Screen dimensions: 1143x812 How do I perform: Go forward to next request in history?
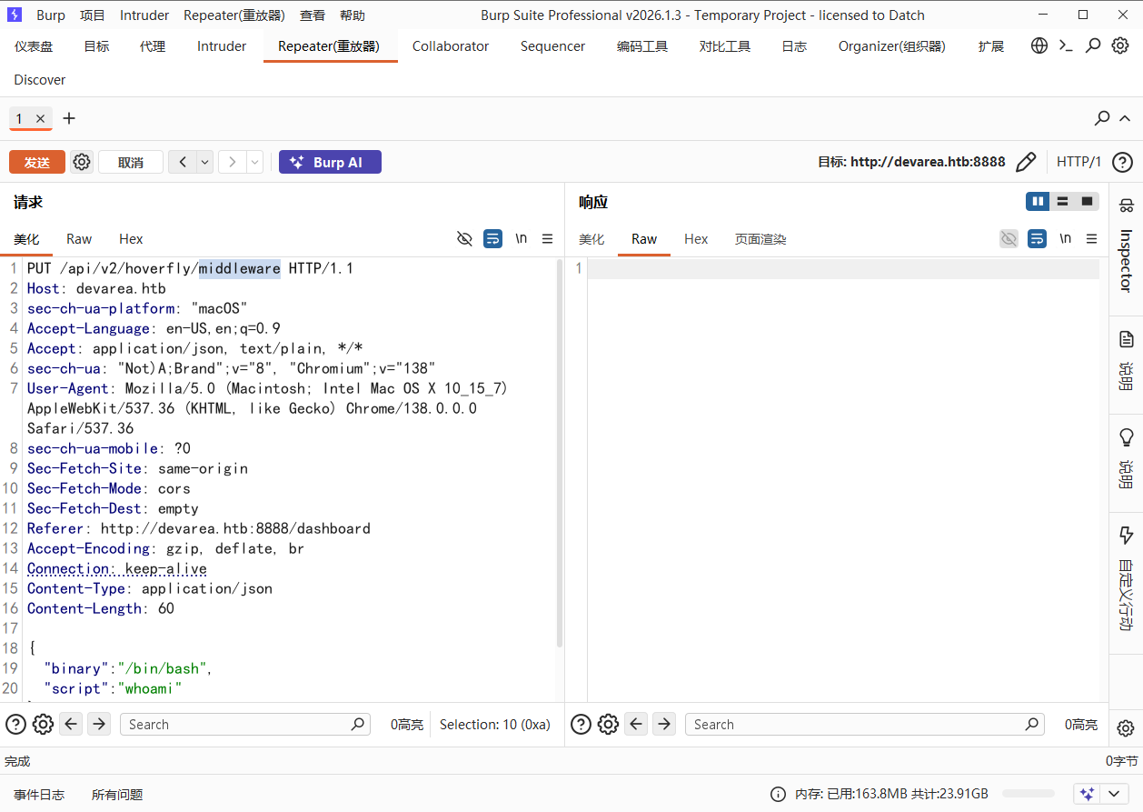click(232, 162)
